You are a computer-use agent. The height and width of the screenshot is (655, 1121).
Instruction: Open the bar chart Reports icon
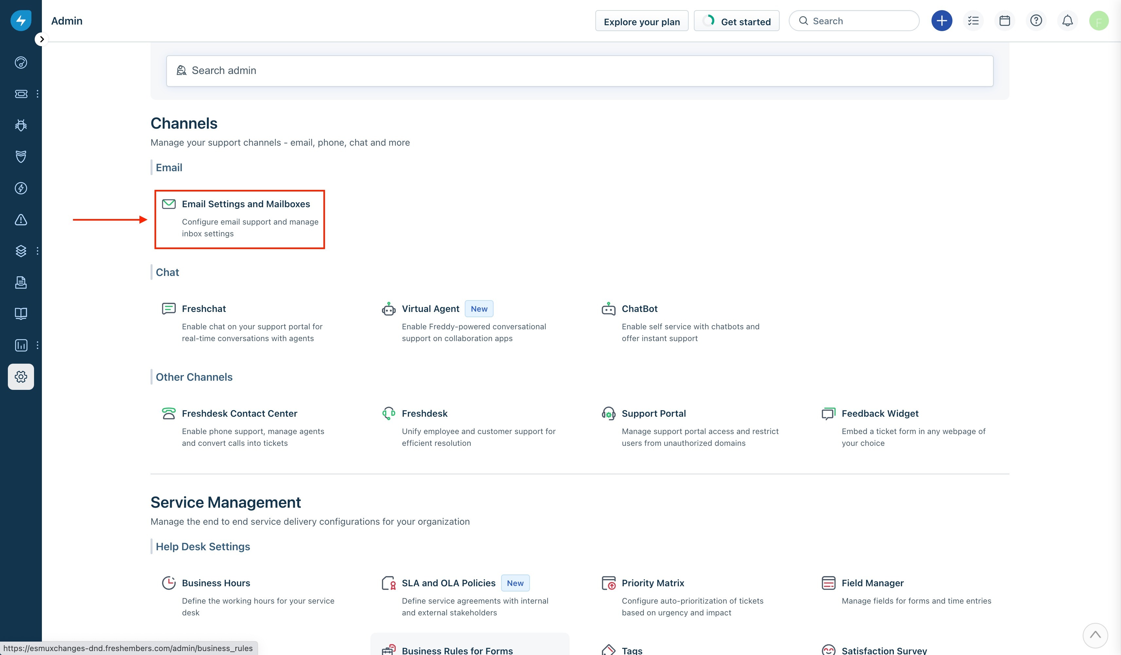(21, 345)
